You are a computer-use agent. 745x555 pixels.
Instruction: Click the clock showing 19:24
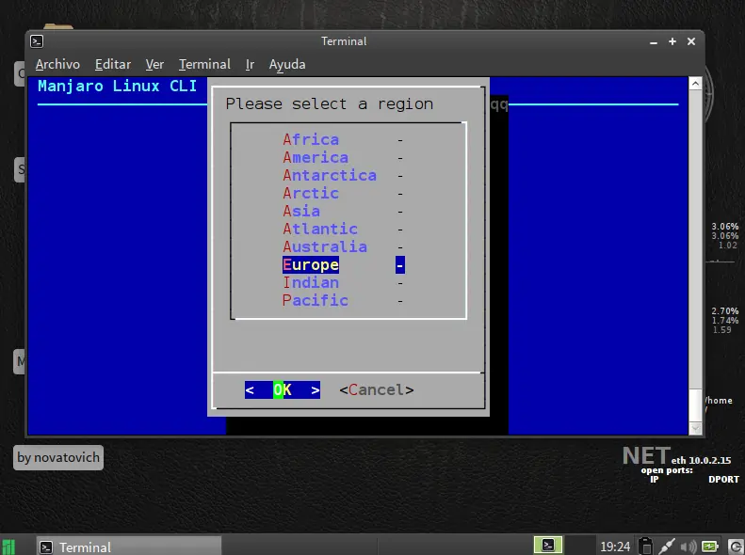coord(615,547)
